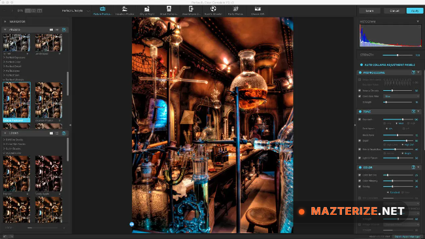
Task: Show Looks as list view
Action: pyautogui.click(x=57, y=133)
